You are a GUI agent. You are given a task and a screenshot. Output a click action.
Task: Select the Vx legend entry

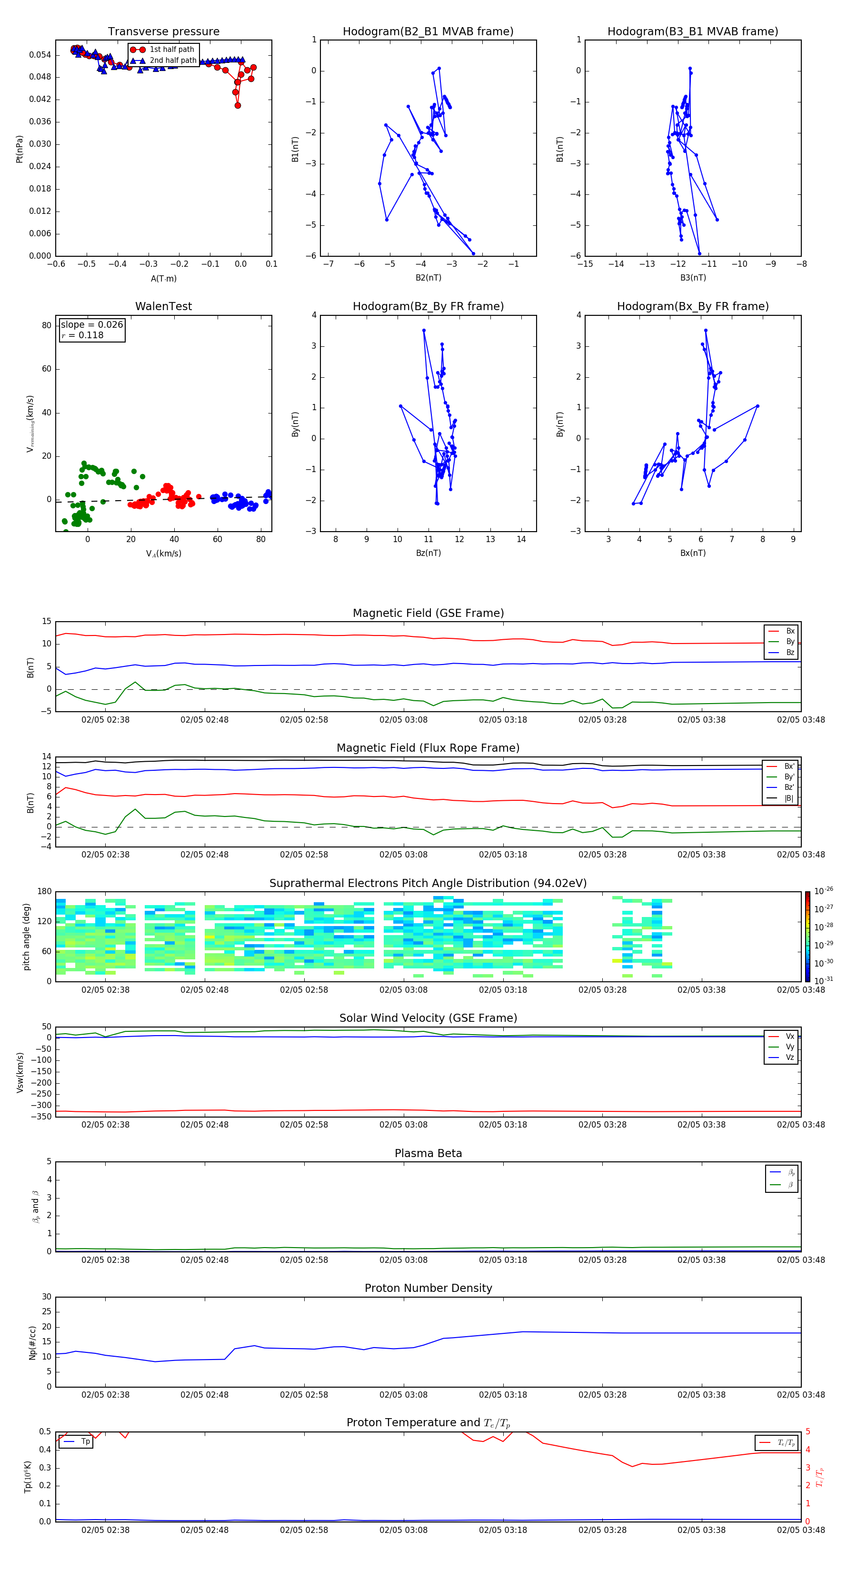(x=781, y=1036)
